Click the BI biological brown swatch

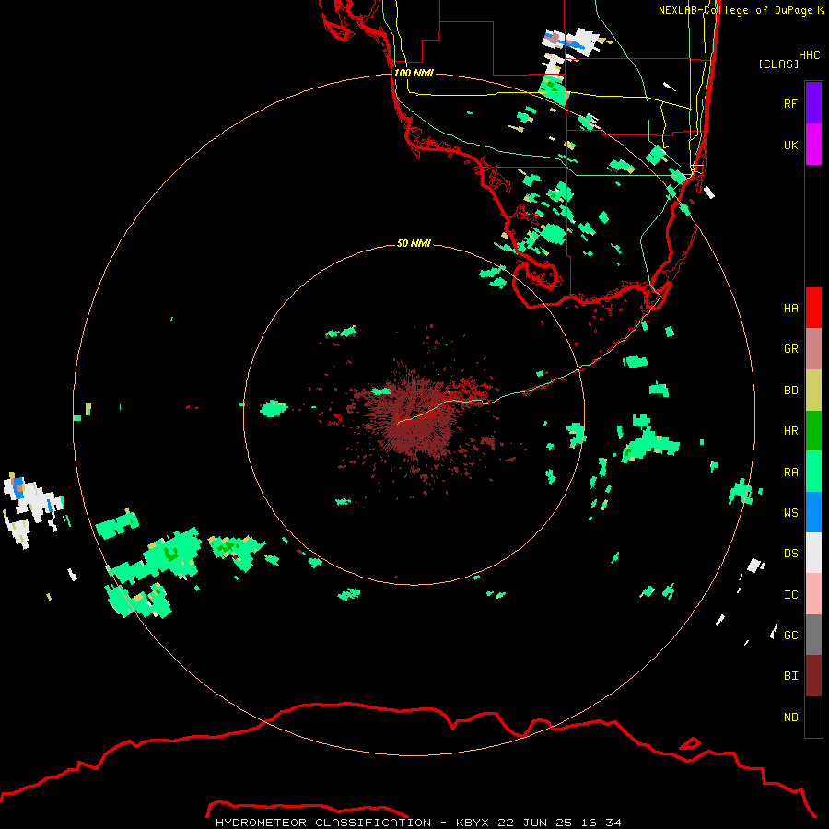pos(813,676)
